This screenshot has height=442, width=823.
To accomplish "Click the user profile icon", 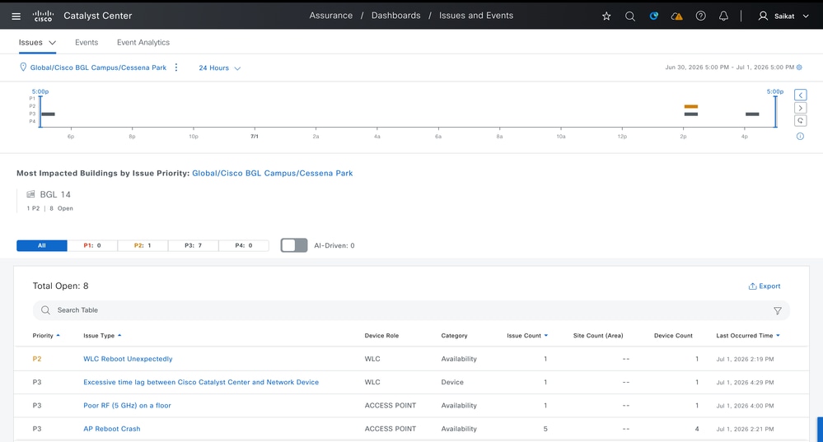I will point(763,16).
